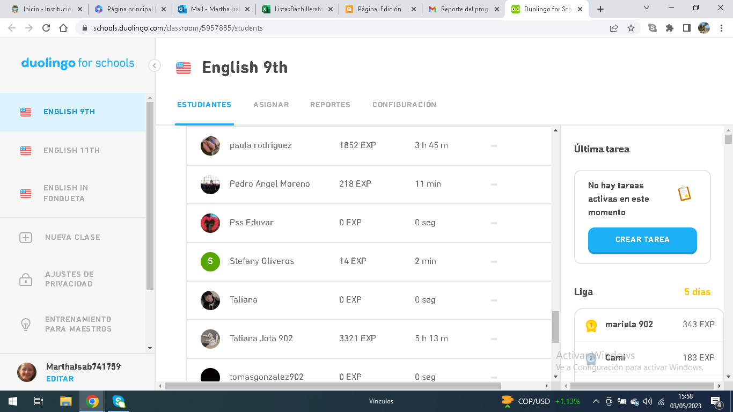The width and height of the screenshot is (733, 412).
Task: Open student Taliana's row
Action: [x=369, y=300]
